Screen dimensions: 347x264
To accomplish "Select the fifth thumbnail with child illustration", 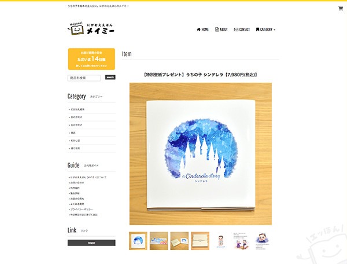I will point(221,241).
